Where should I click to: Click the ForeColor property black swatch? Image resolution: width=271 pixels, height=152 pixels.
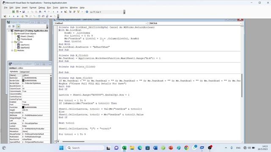[23, 107]
